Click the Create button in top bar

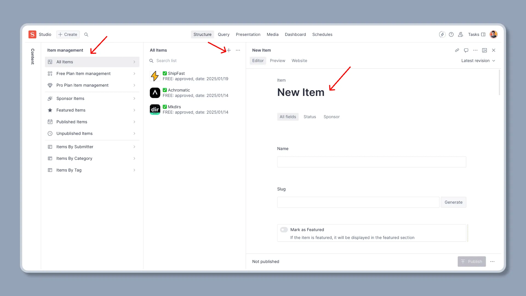[68, 35]
